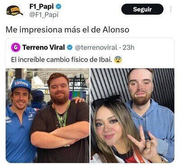Click the purple Terreno Viral avatar icon
The image size is (180, 165).
[16, 47]
